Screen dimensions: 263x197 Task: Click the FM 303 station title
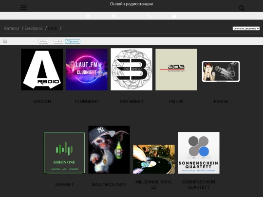176,102
